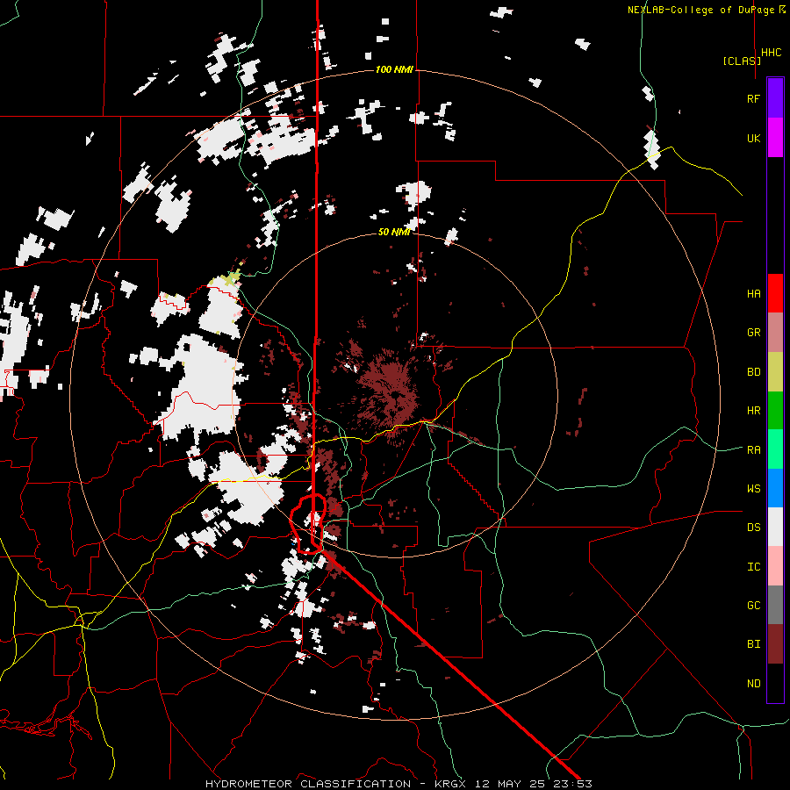The image size is (790, 790).
Task: Click the WS blue legend swatch
Action: [x=775, y=488]
